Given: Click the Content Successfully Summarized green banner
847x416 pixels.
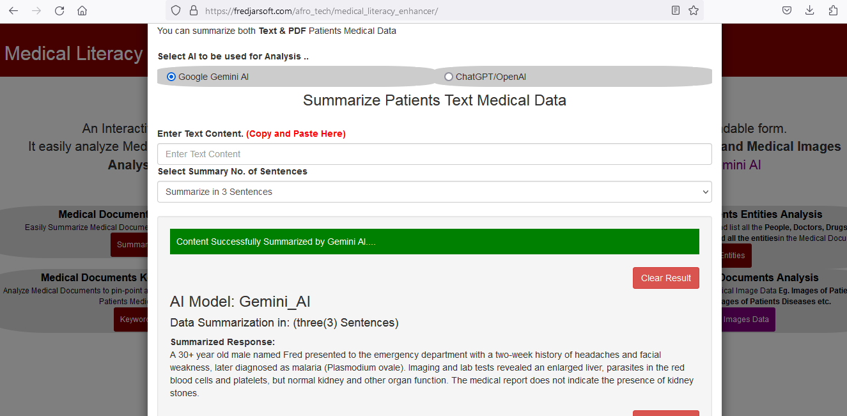Looking at the screenshot, I should (434, 242).
